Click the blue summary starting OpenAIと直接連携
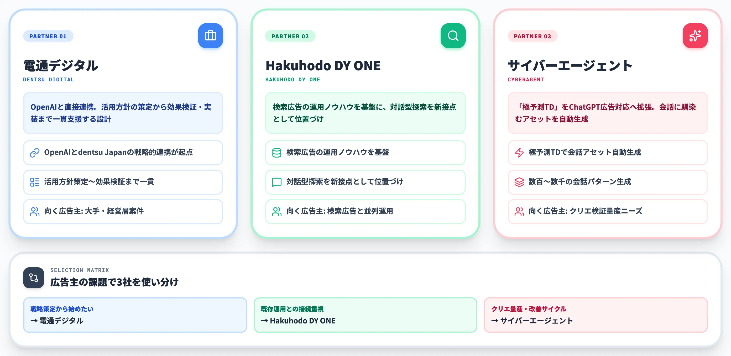The width and height of the screenshot is (731, 356). tap(123, 113)
